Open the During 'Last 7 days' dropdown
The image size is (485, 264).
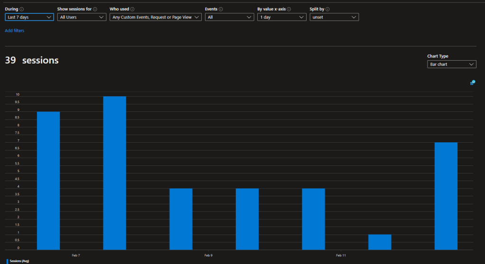[x=29, y=17]
